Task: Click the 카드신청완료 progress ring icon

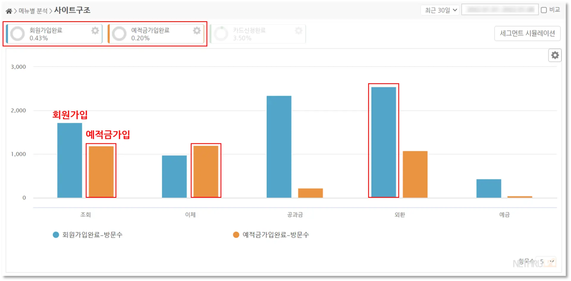Action: pyautogui.click(x=221, y=34)
